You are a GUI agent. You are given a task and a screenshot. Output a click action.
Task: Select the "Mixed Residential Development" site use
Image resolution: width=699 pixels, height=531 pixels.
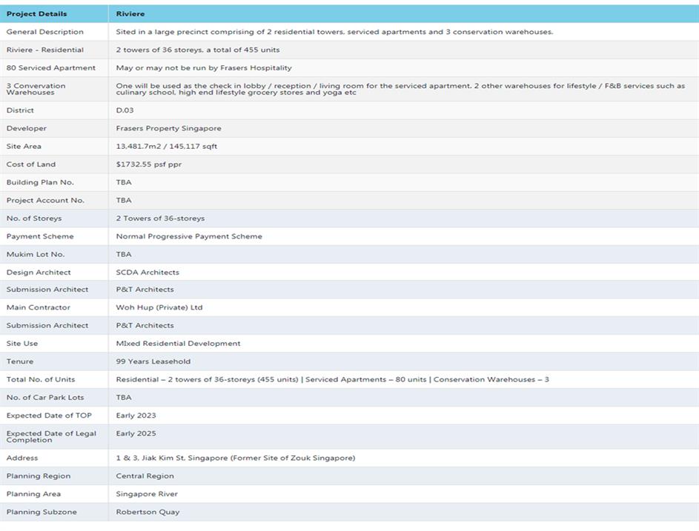point(178,344)
